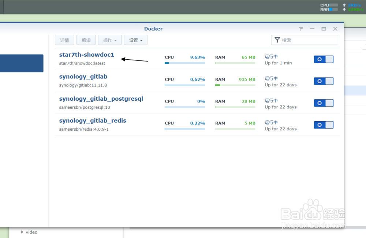Viewport: 366px width, 238px height.
Task: Expand the video folder tree arrow
Action: click(22, 232)
